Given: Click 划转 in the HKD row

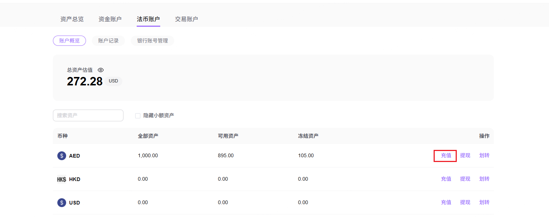Looking at the screenshot, I should pos(484,179).
